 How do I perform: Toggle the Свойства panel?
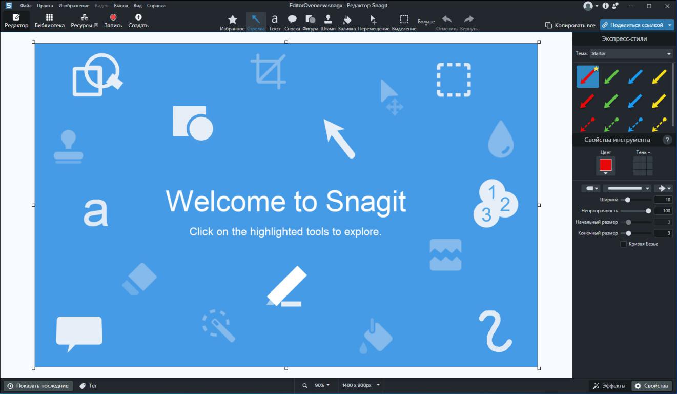[651, 386]
